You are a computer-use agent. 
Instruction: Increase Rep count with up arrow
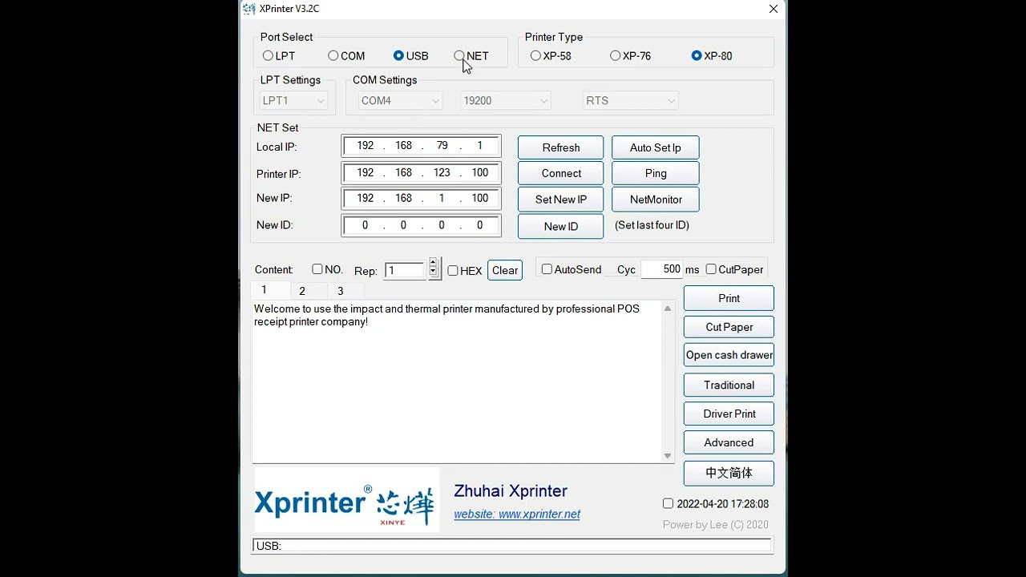click(434, 263)
